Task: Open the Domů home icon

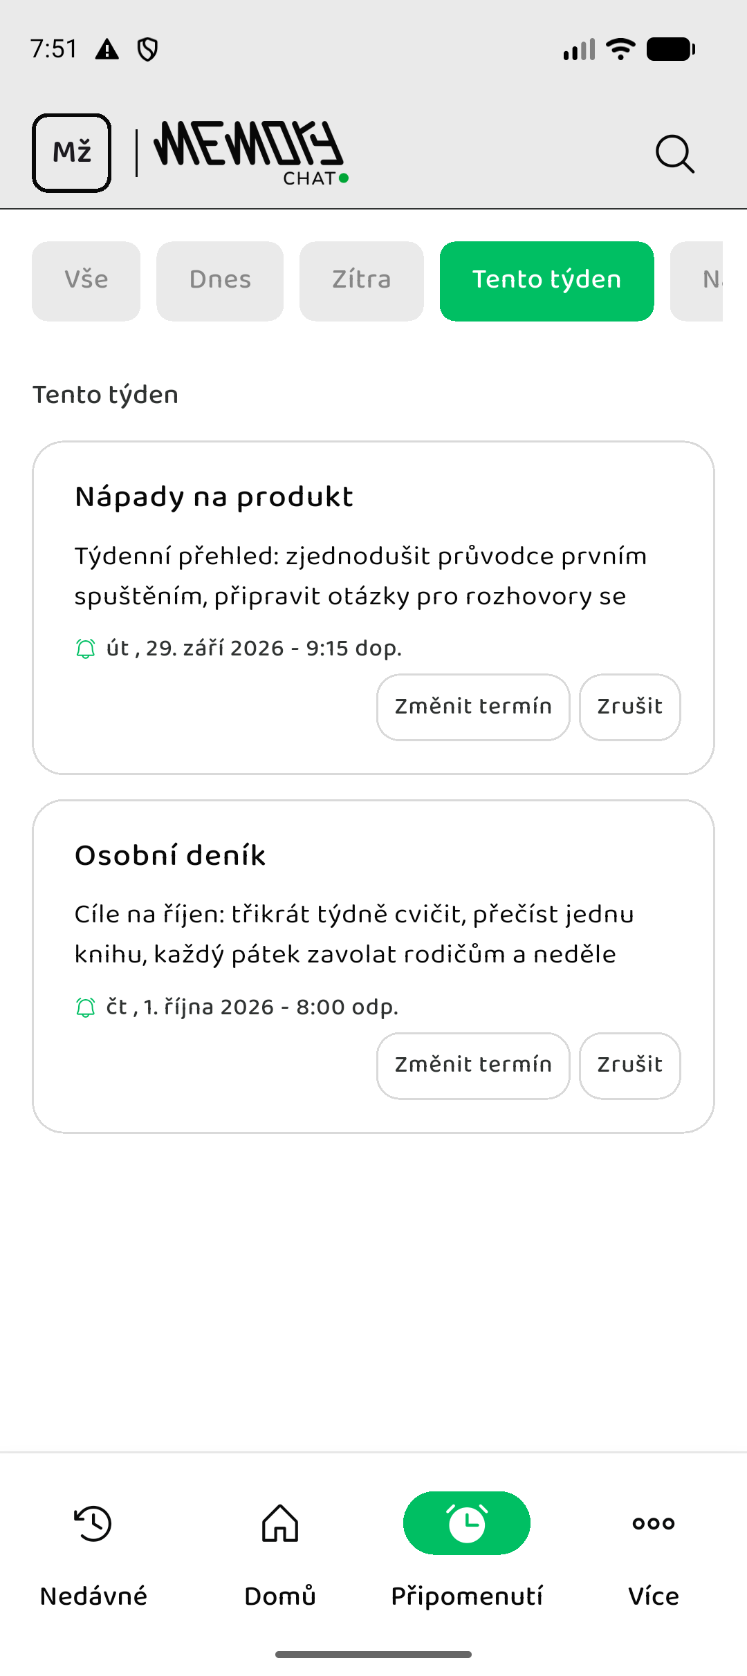Action: (280, 1523)
